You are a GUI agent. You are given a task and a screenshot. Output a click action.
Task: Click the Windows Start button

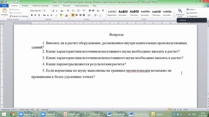tap(4, 114)
